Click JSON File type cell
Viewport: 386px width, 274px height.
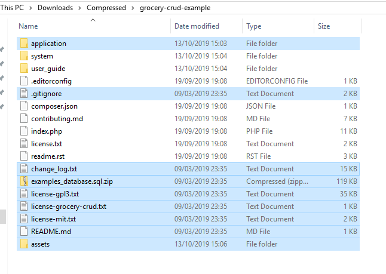tap(261, 106)
